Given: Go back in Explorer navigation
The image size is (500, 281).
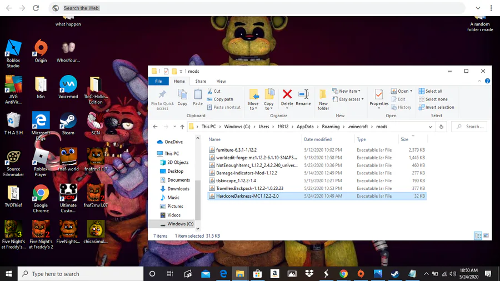Looking at the screenshot, I should [x=156, y=127].
